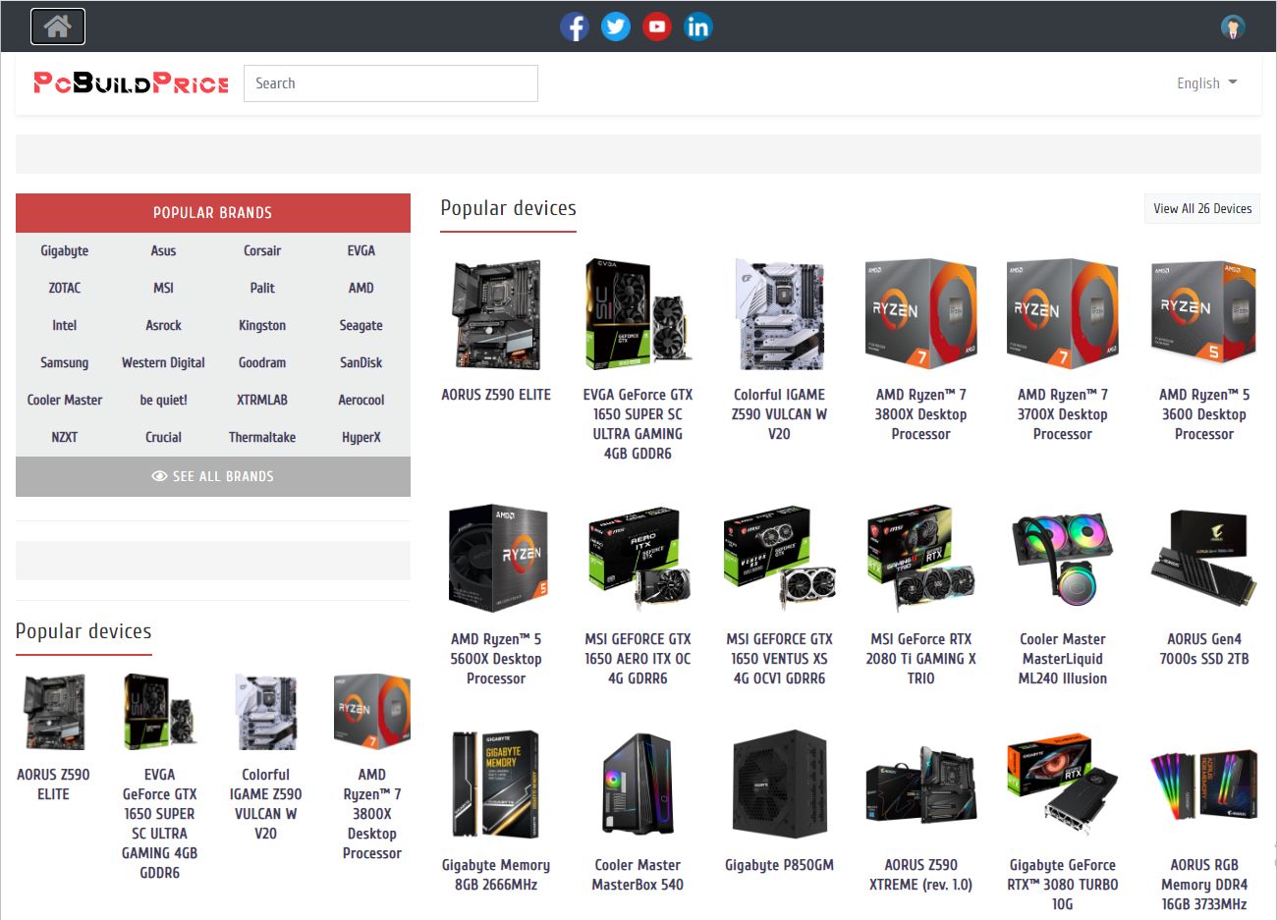
Task: Open the Facebook page icon
Action: 575,27
